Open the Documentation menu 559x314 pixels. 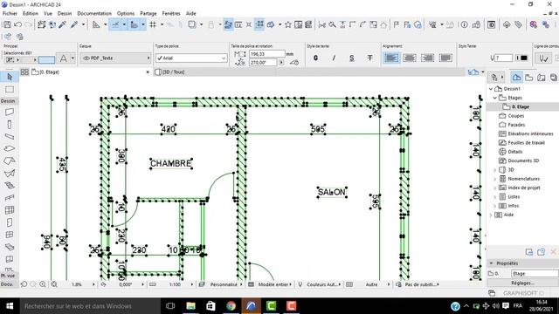[x=94, y=13]
